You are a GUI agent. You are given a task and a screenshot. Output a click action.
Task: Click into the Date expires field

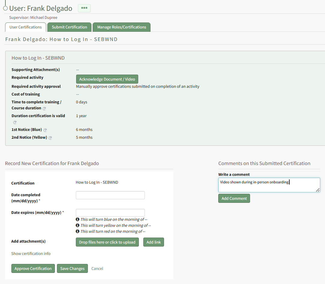(110, 213)
